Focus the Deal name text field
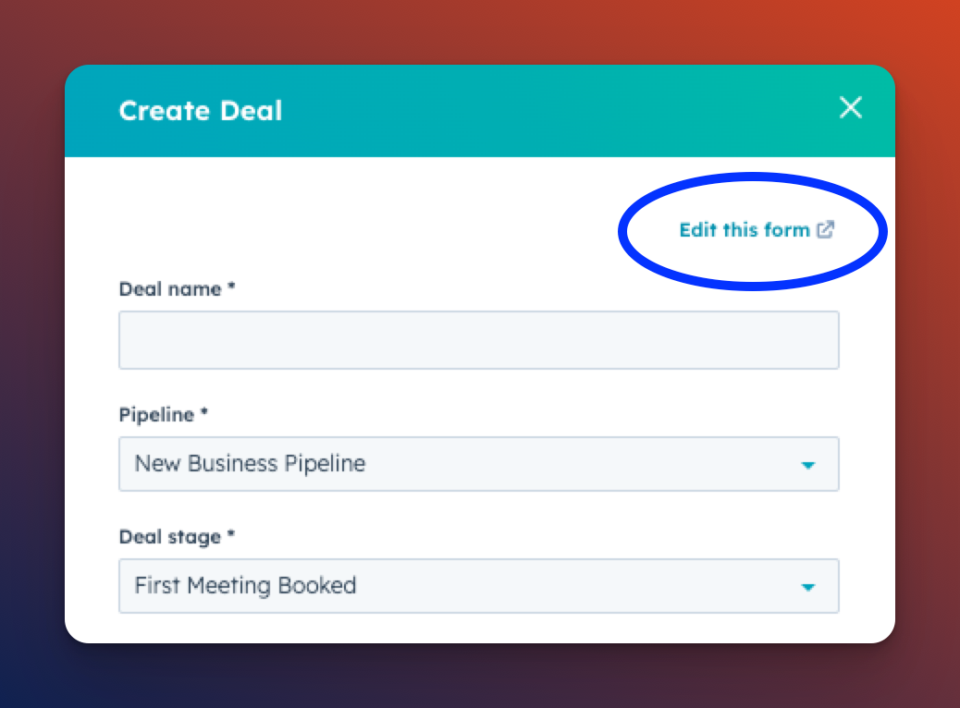Viewport: 960px width, 708px height. coord(478,340)
